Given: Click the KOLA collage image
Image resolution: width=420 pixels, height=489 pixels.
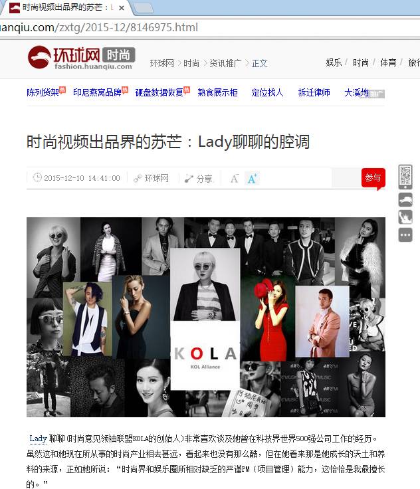Looking at the screenshot, I should [206, 317].
